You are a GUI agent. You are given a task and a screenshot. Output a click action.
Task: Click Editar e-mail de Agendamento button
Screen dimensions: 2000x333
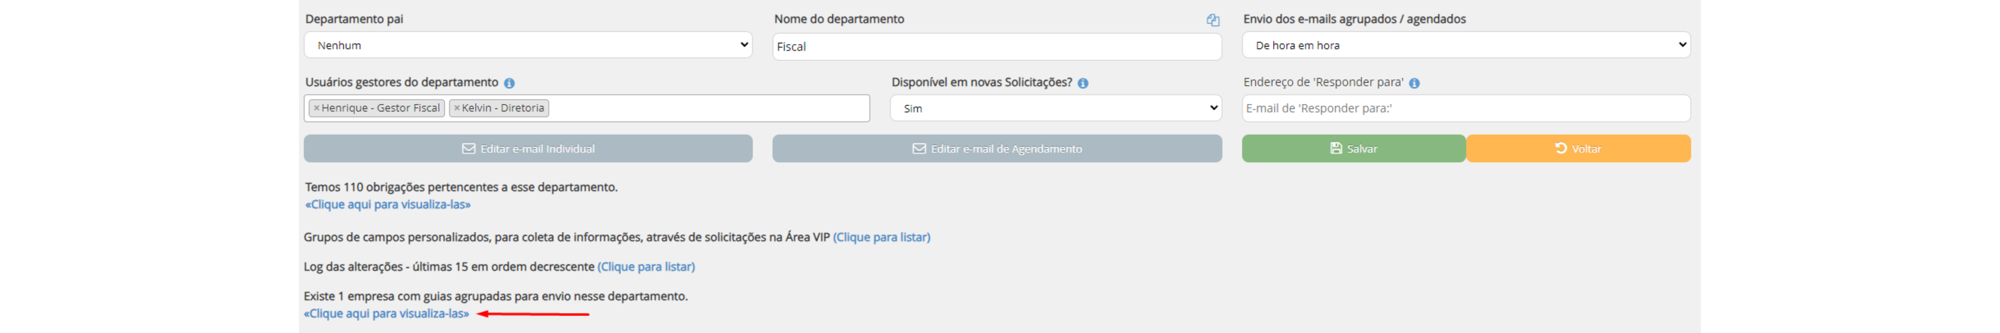click(997, 149)
